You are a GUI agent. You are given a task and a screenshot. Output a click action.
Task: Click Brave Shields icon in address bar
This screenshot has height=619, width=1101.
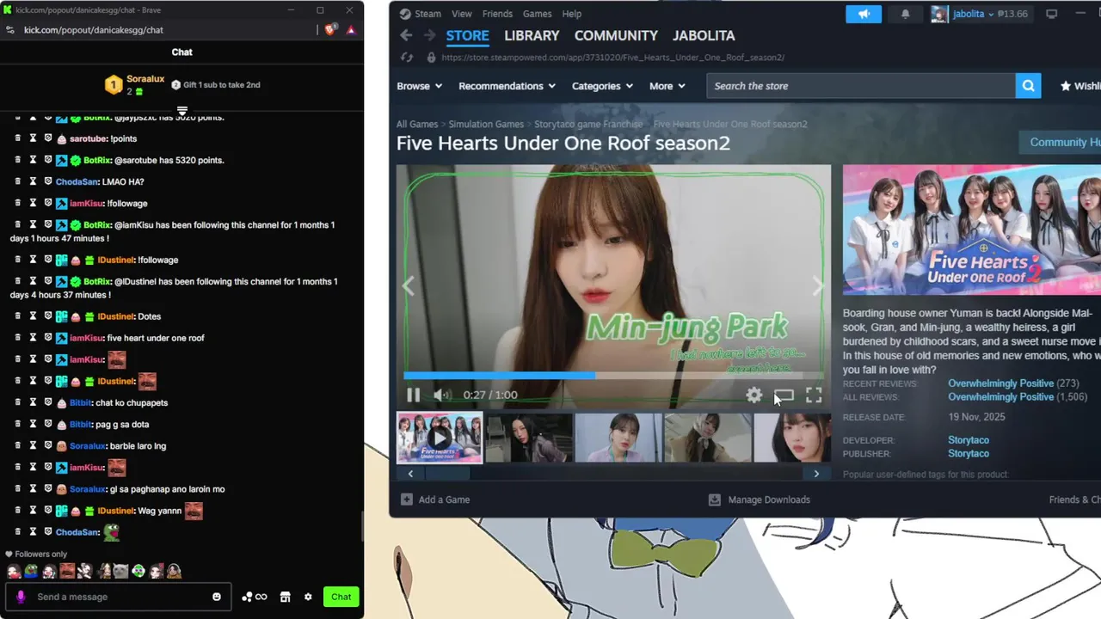pos(331,29)
